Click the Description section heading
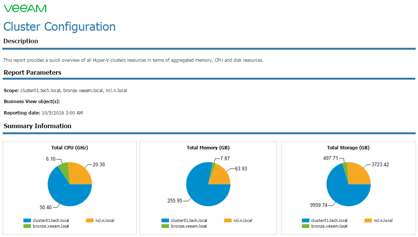 pos(21,41)
